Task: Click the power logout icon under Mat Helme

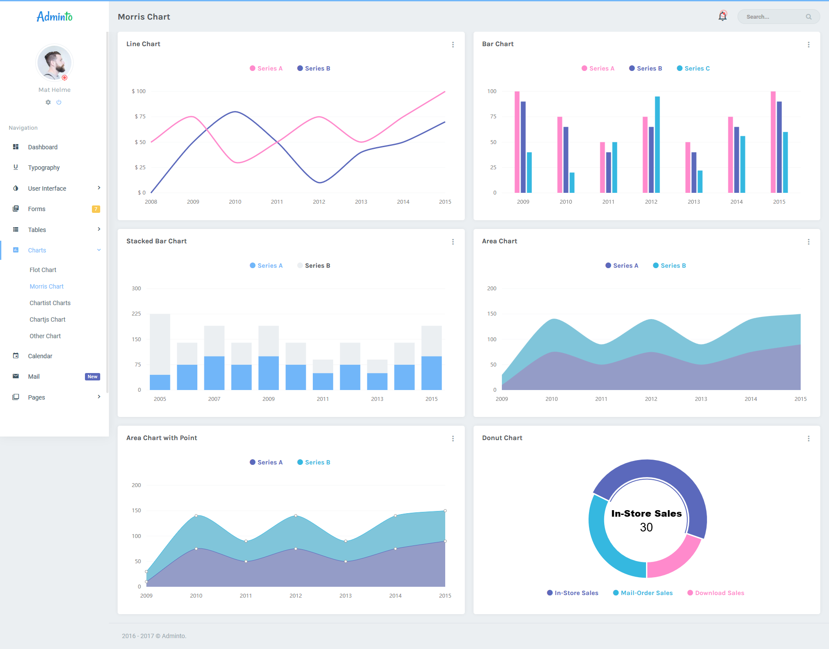Action: coord(59,102)
